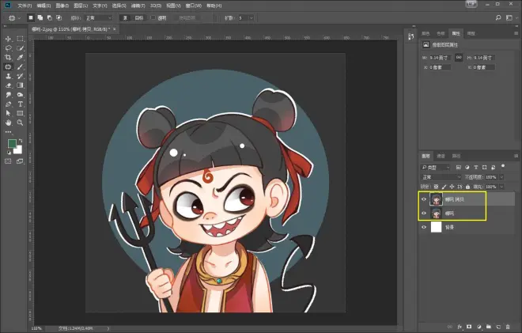
Task: Open the Edit Toolbar three-dots button
Action: [9, 132]
